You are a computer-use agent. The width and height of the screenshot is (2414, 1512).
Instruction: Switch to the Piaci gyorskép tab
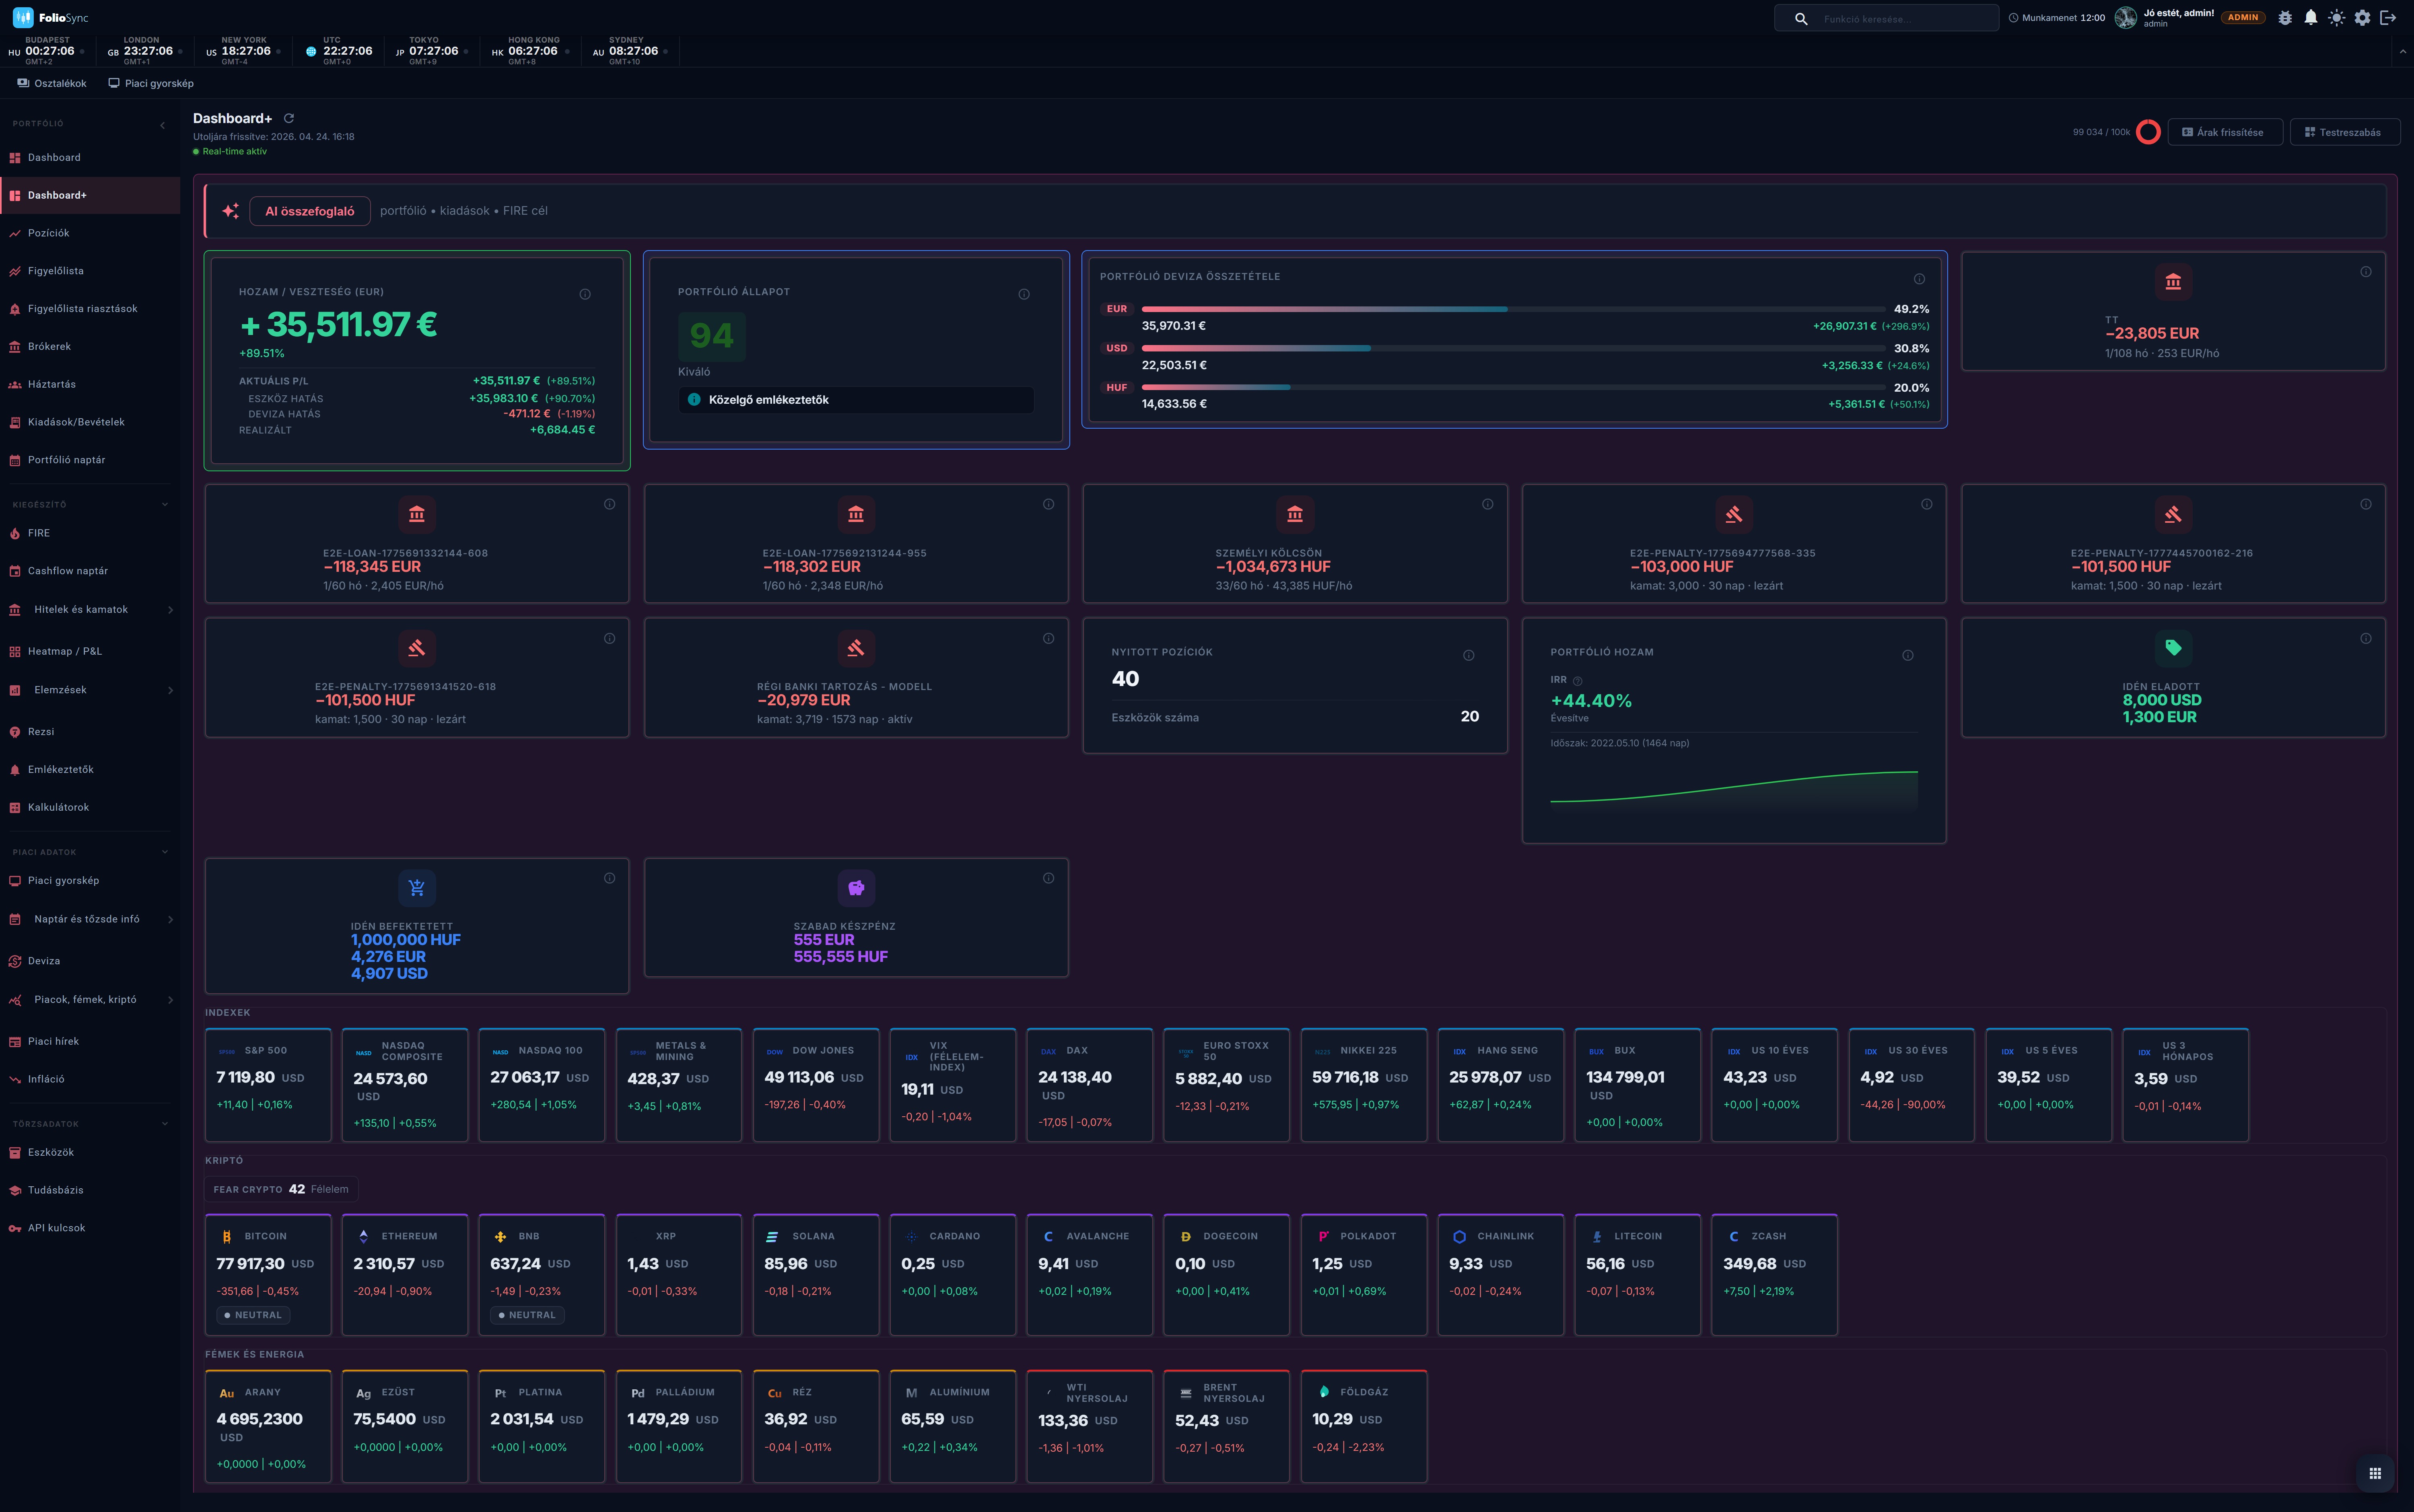(x=151, y=83)
